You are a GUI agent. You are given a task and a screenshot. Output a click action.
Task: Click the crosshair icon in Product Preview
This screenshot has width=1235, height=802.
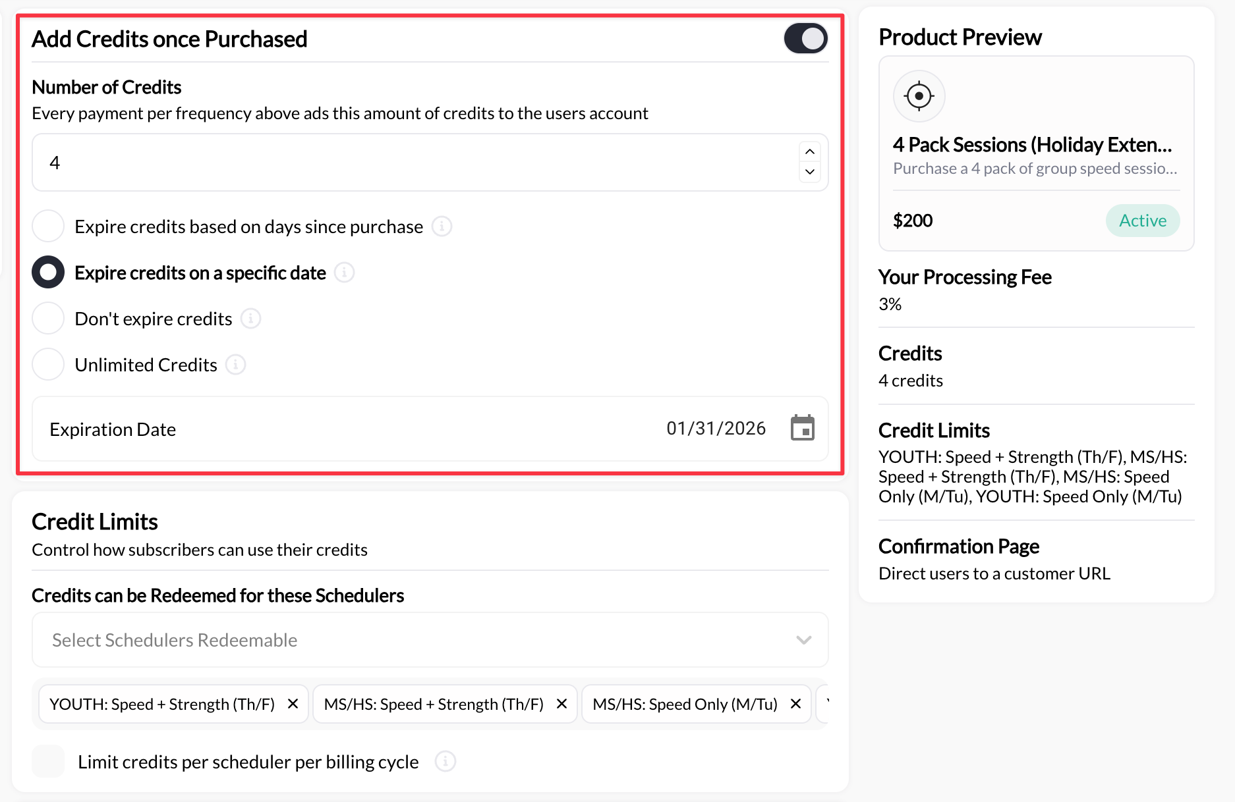[919, 95]
